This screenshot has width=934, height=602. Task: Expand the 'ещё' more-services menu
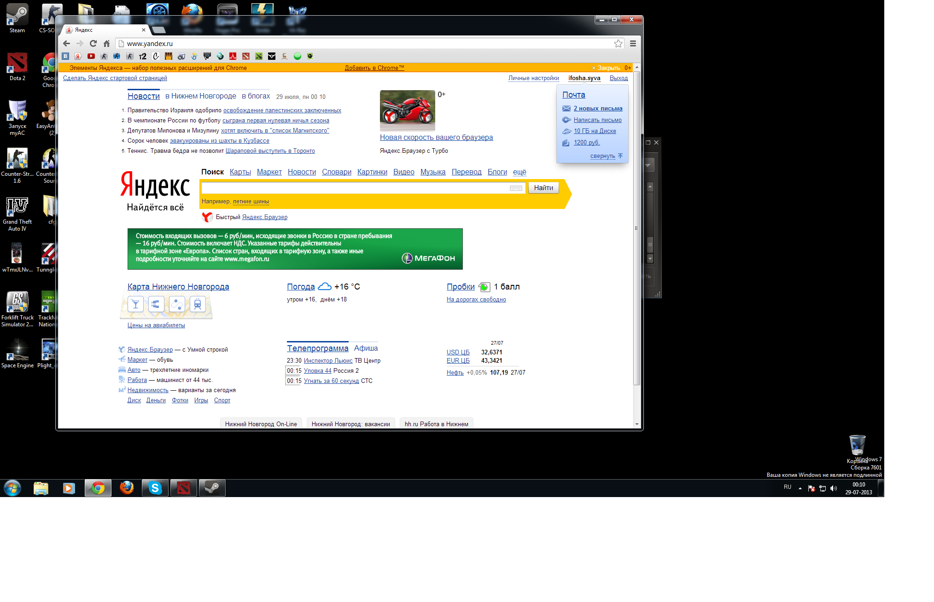point(520,172)
